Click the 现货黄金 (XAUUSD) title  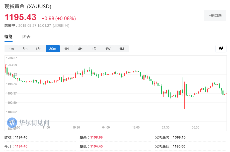(28, 6)
